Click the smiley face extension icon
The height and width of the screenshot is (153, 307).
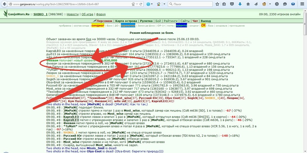tap(285, 4)
